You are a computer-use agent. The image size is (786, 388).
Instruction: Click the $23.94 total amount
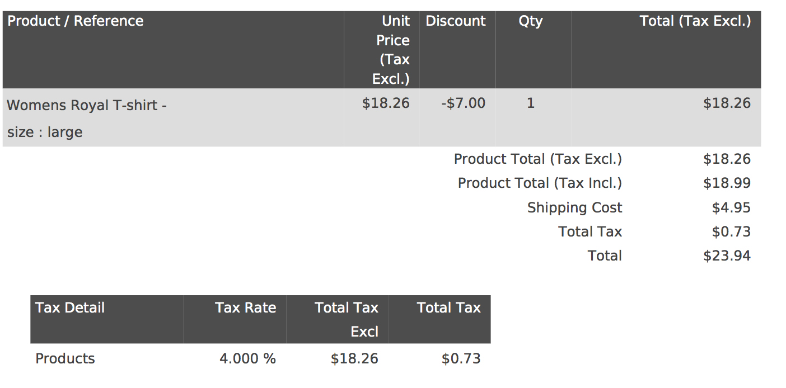(727, 256)
